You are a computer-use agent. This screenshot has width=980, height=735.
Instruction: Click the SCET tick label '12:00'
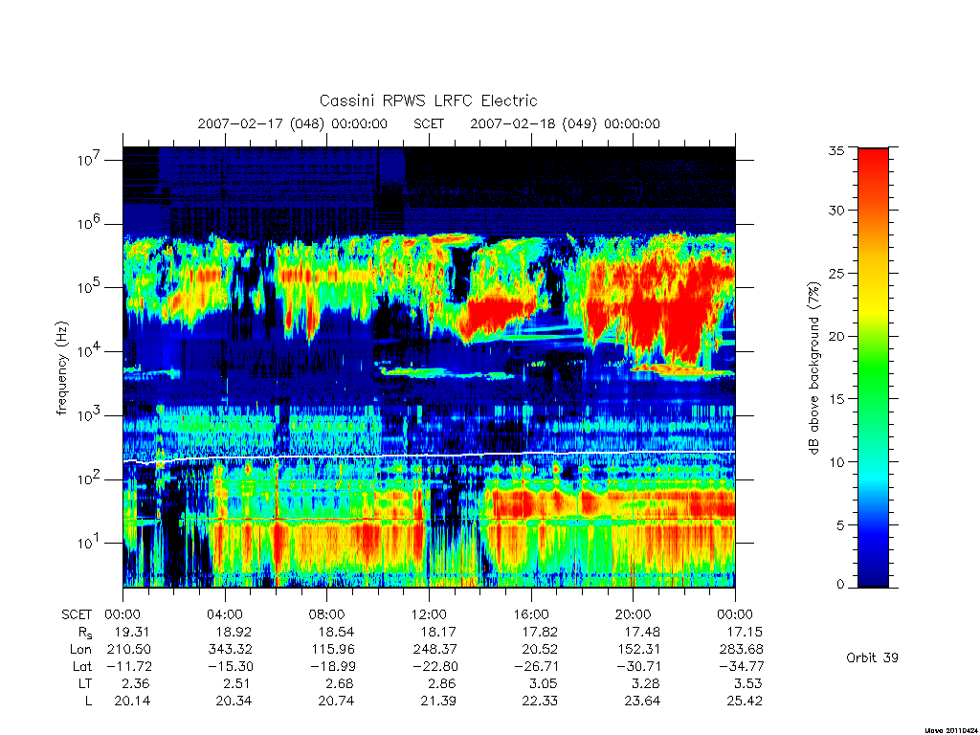tap(429, 615)
